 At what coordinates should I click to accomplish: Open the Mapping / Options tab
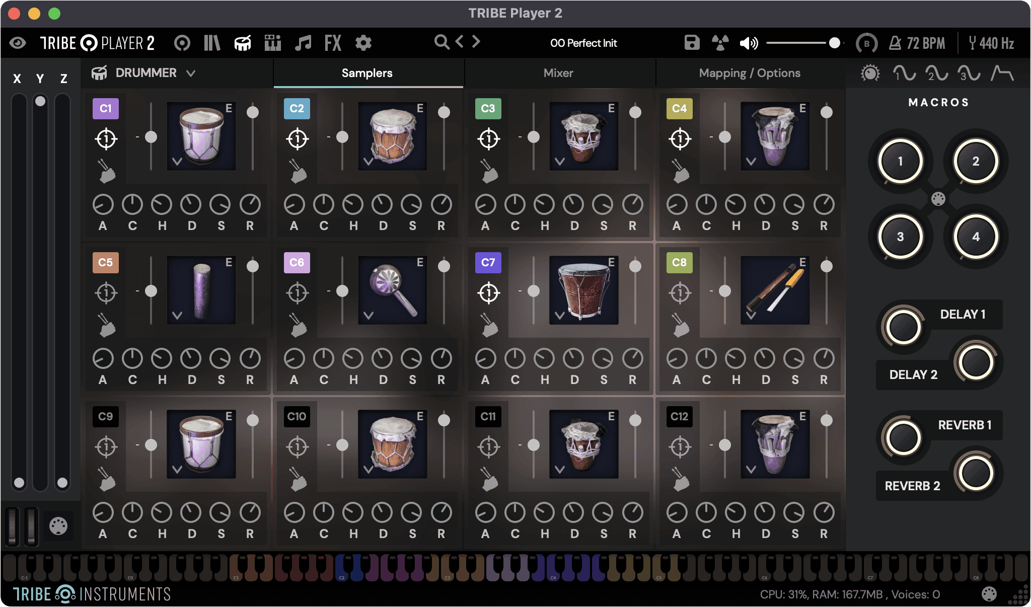click(x=750, y=72)
